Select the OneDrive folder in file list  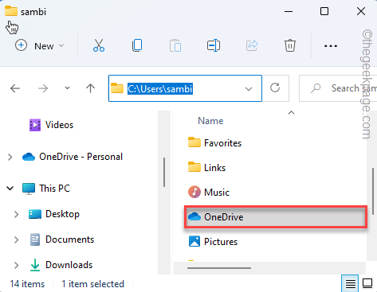(x=276, y=217)
